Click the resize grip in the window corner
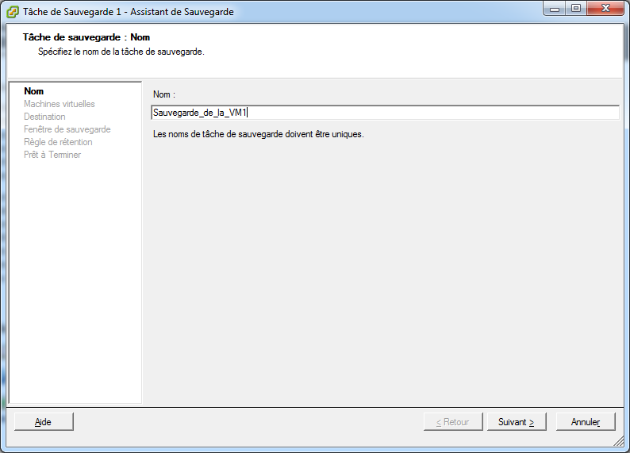The image size is (630, 453). pos(618,441)
